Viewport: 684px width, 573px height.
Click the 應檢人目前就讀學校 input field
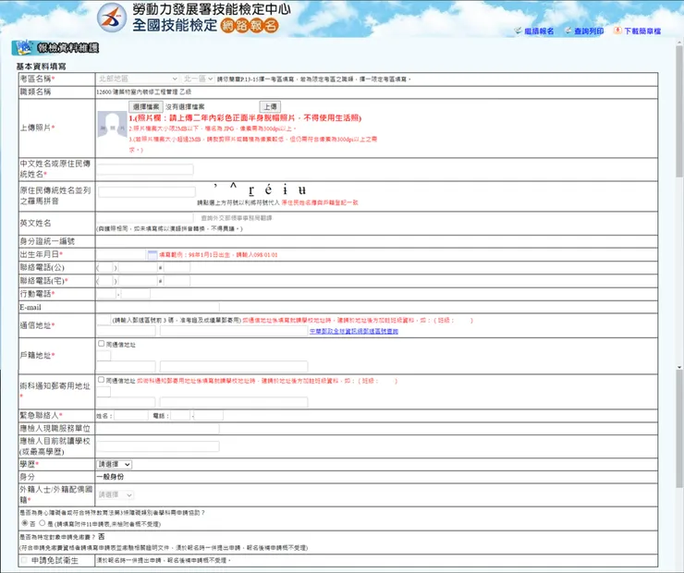tap(158, 446)
